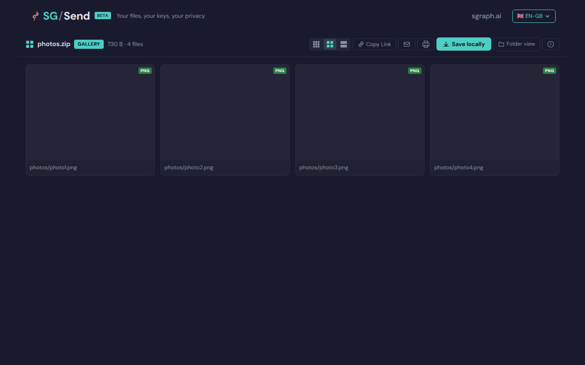Click the envelope email share icon
The width and height of the screenshot is (585, 365).
pyautogui.click(x=406, y=44)
